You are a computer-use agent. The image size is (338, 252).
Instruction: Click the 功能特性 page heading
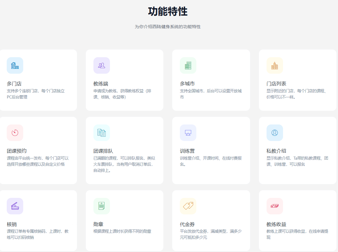click(x=168, y=12)
